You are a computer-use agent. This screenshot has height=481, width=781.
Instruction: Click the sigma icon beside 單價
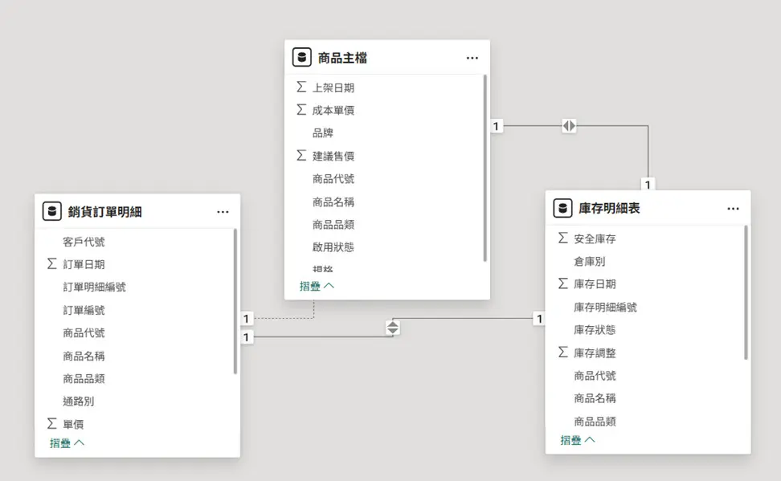click(x=51, y=423)
